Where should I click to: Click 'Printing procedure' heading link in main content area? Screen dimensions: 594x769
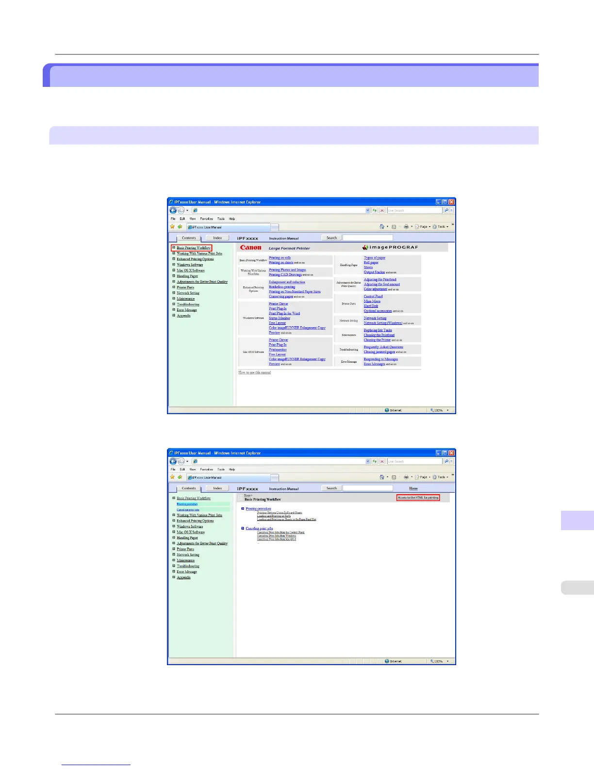258,509
